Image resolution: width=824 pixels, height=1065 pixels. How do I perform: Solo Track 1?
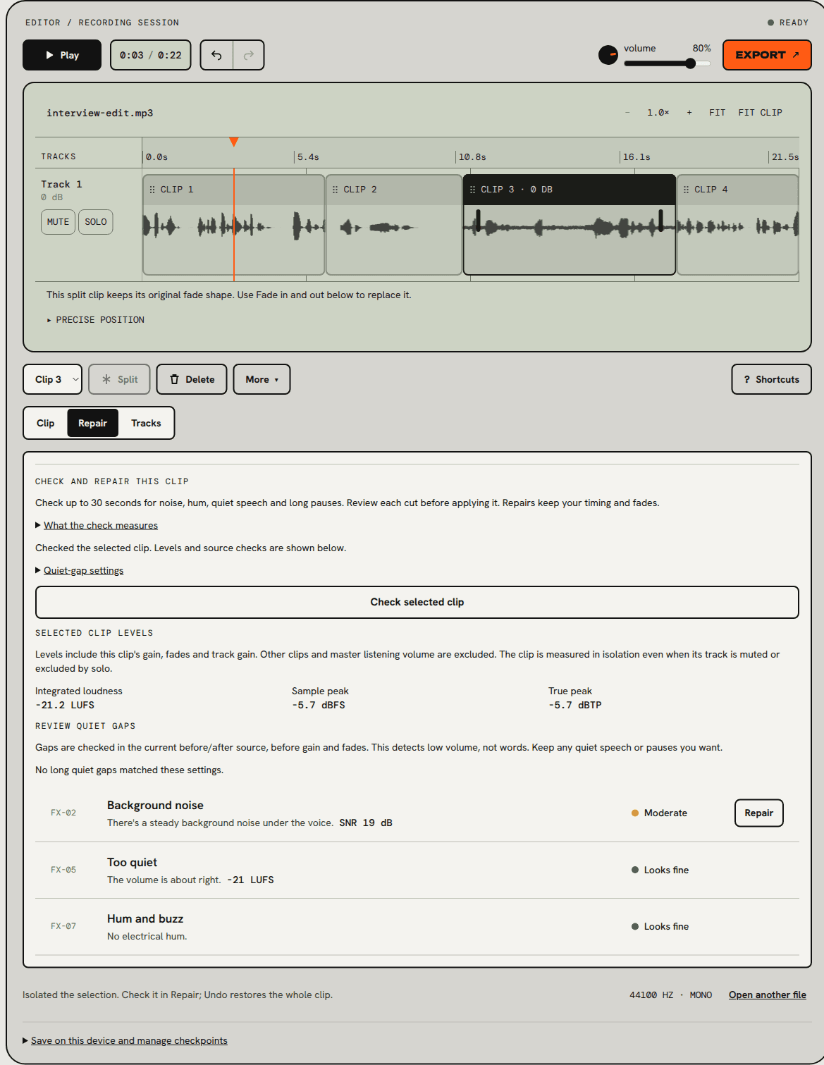[x=96, y=222]
